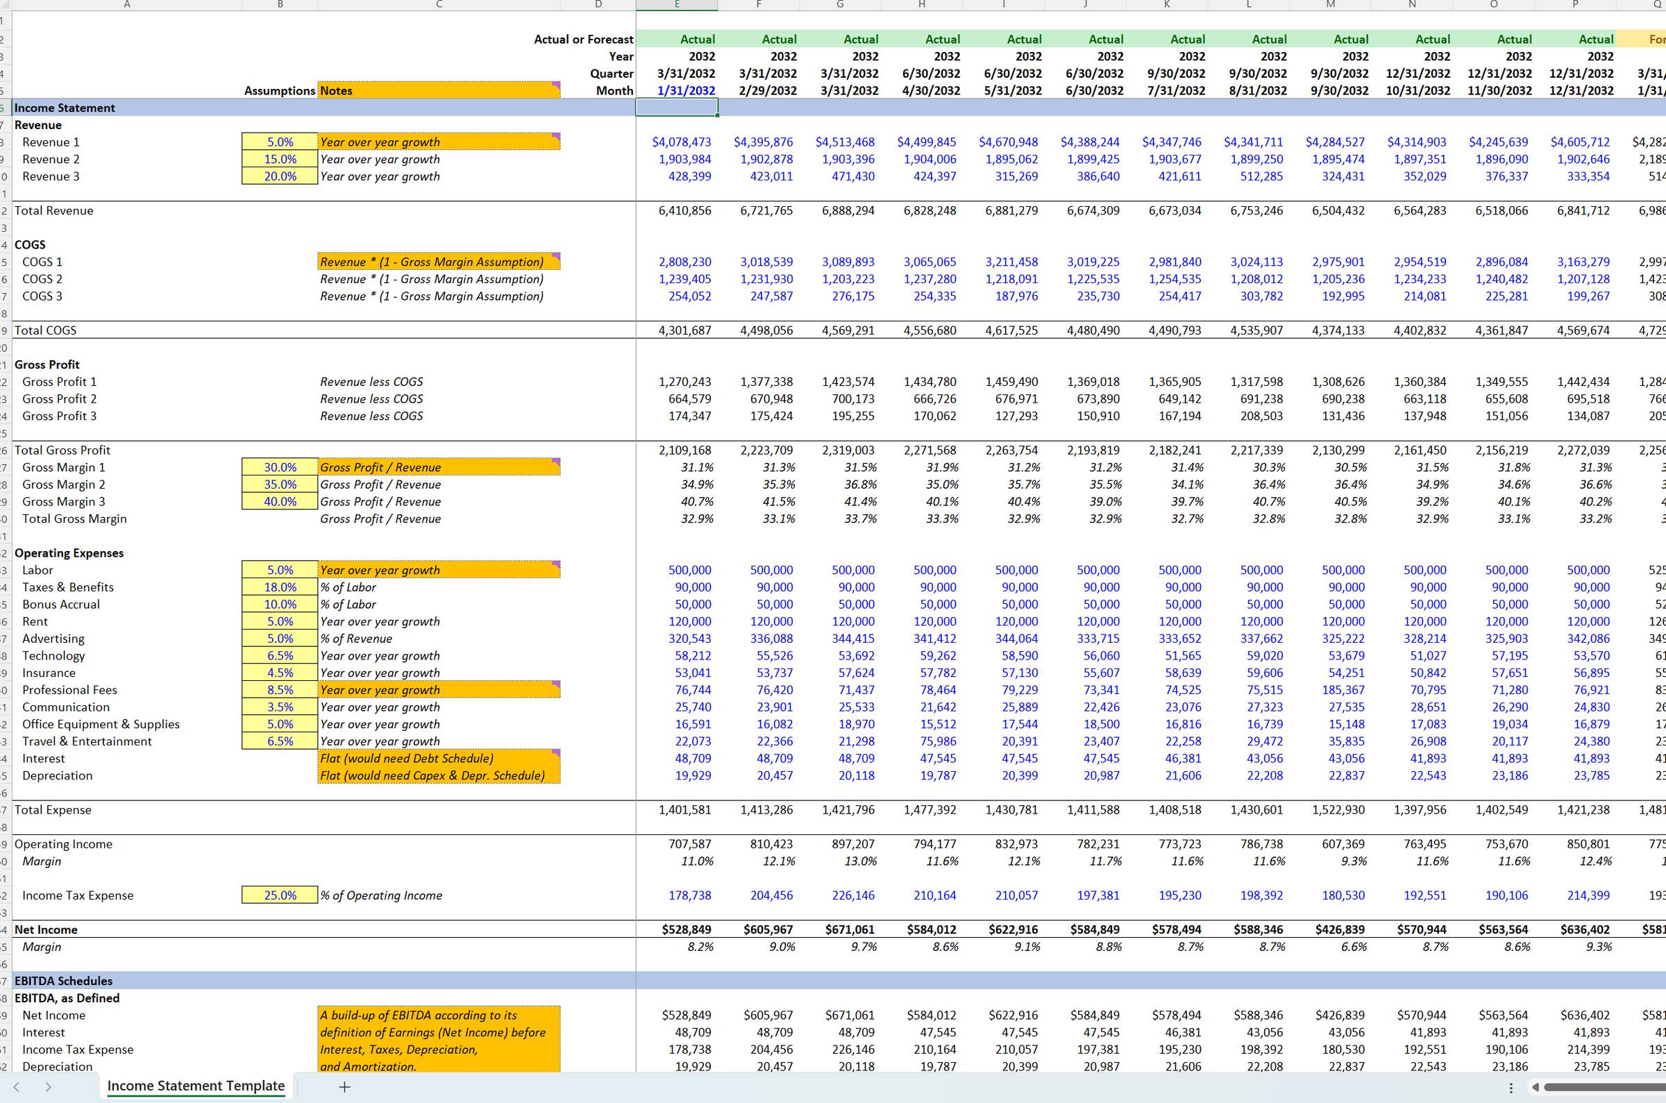
Task: Go to previous sheet arrow
Action: coord(17,1087)
